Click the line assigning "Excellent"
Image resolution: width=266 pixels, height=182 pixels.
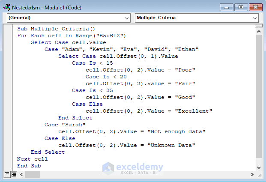coord(149,111)
